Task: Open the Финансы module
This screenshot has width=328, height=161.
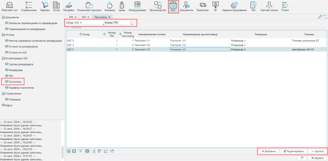Action: (x=110, y=7)
